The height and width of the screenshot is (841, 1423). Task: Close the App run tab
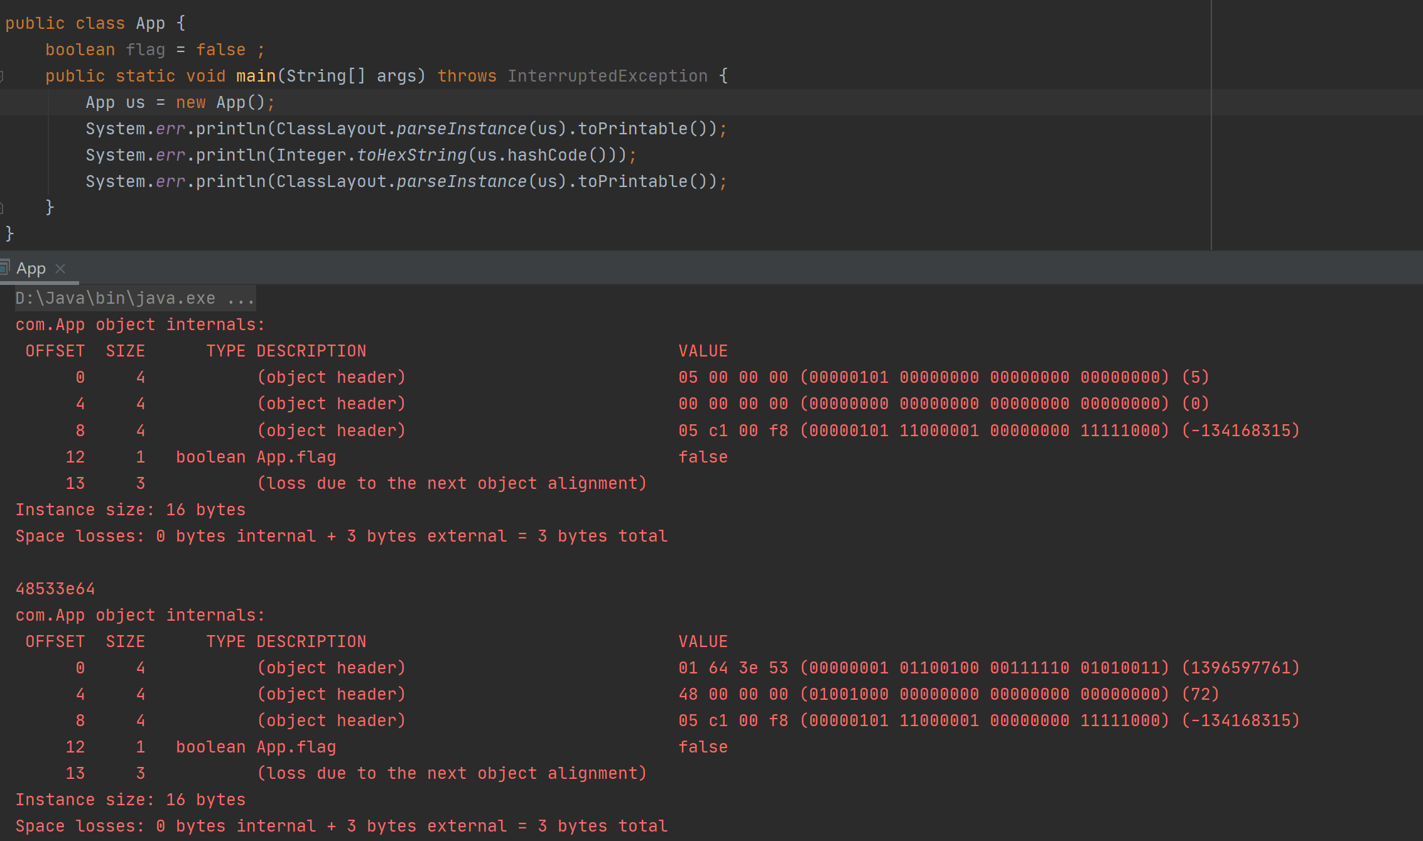[x=60, y=269]
